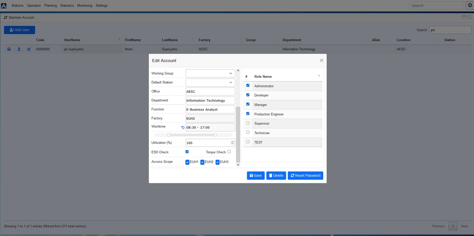474x236 pixels.
Task: Click the user profile icon in the row
Action: (19, 49)
